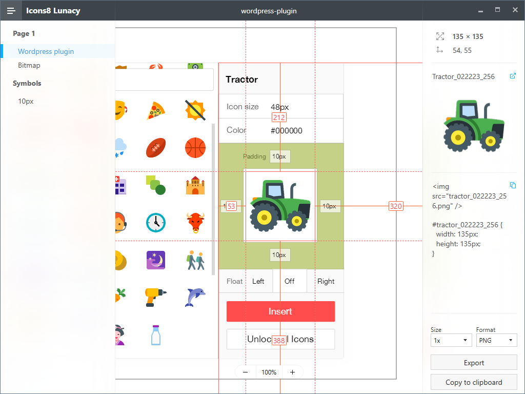Click the Export button

tap(474, 363)
